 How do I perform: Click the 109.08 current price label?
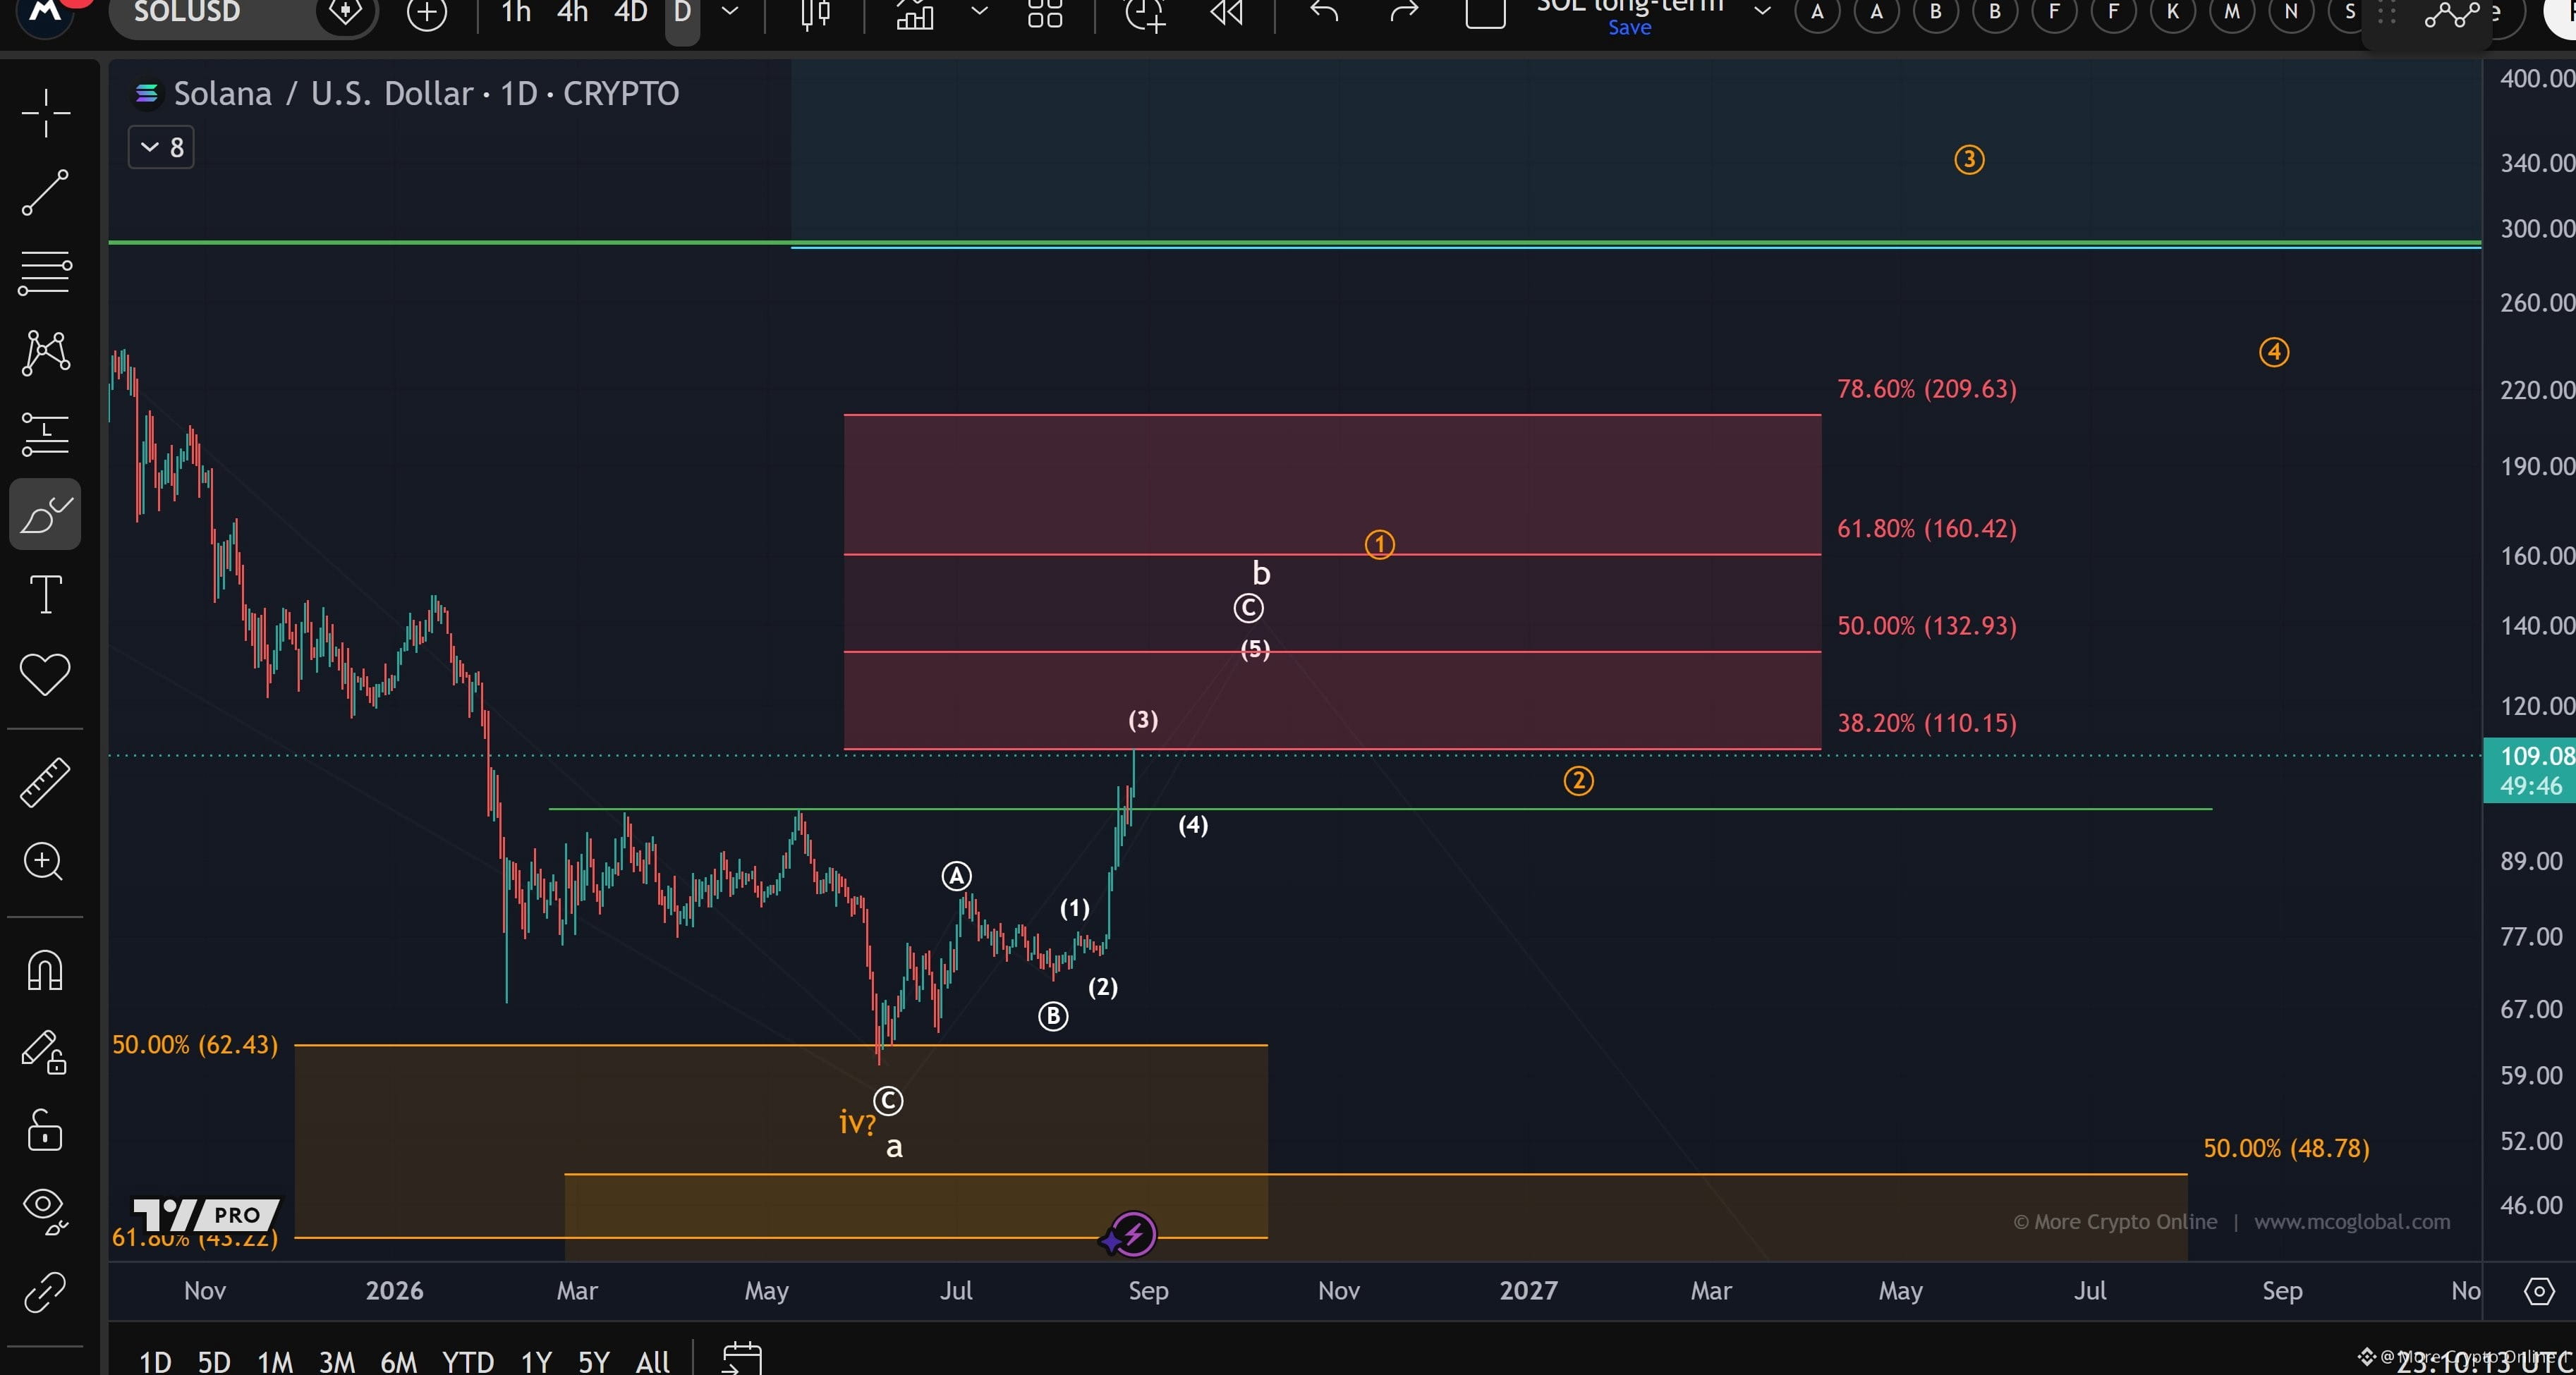coord(2530,770)
